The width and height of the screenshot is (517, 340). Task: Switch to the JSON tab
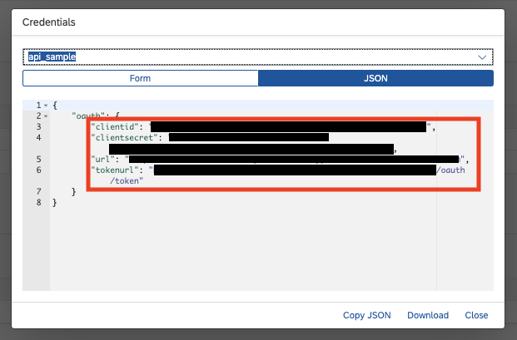coord(375,78)
